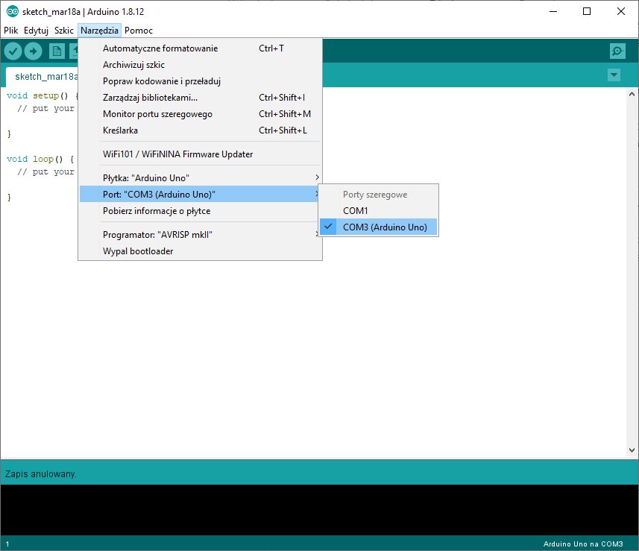Open Monitor portu szeregowego
Viewport: 639px width, 551px height.
200,114
